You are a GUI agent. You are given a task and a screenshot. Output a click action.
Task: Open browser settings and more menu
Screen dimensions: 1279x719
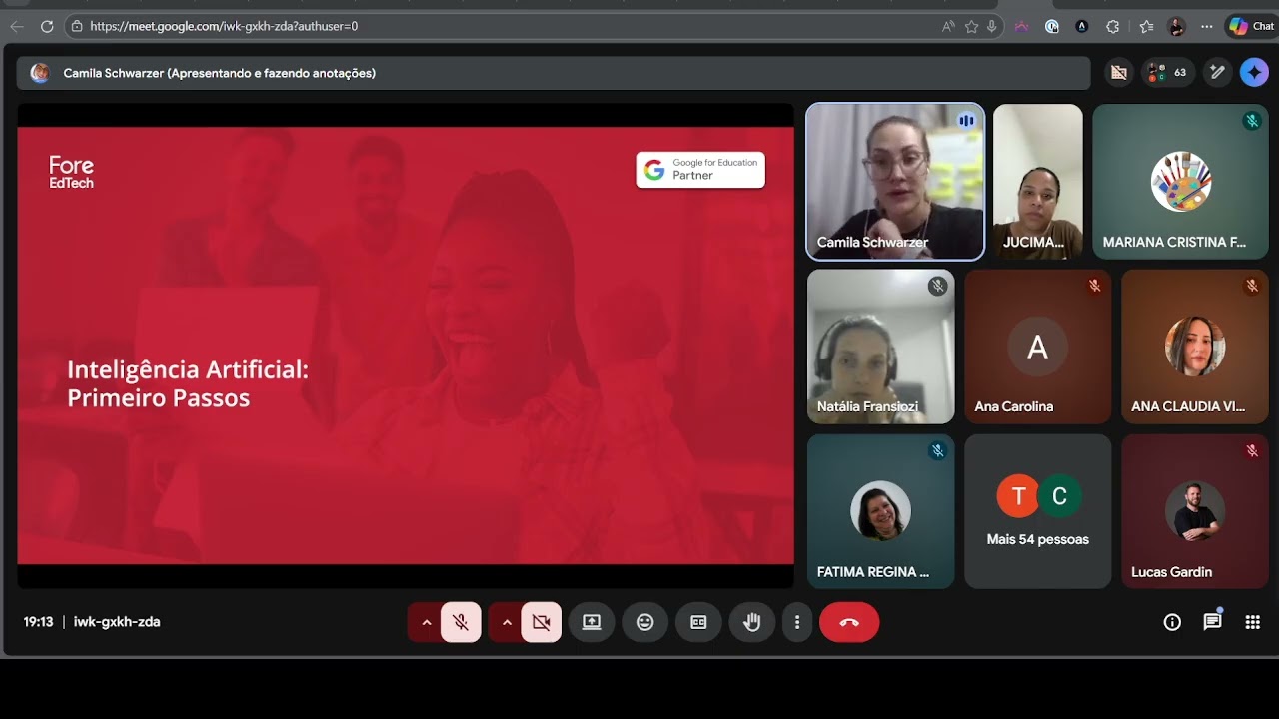1207,26
